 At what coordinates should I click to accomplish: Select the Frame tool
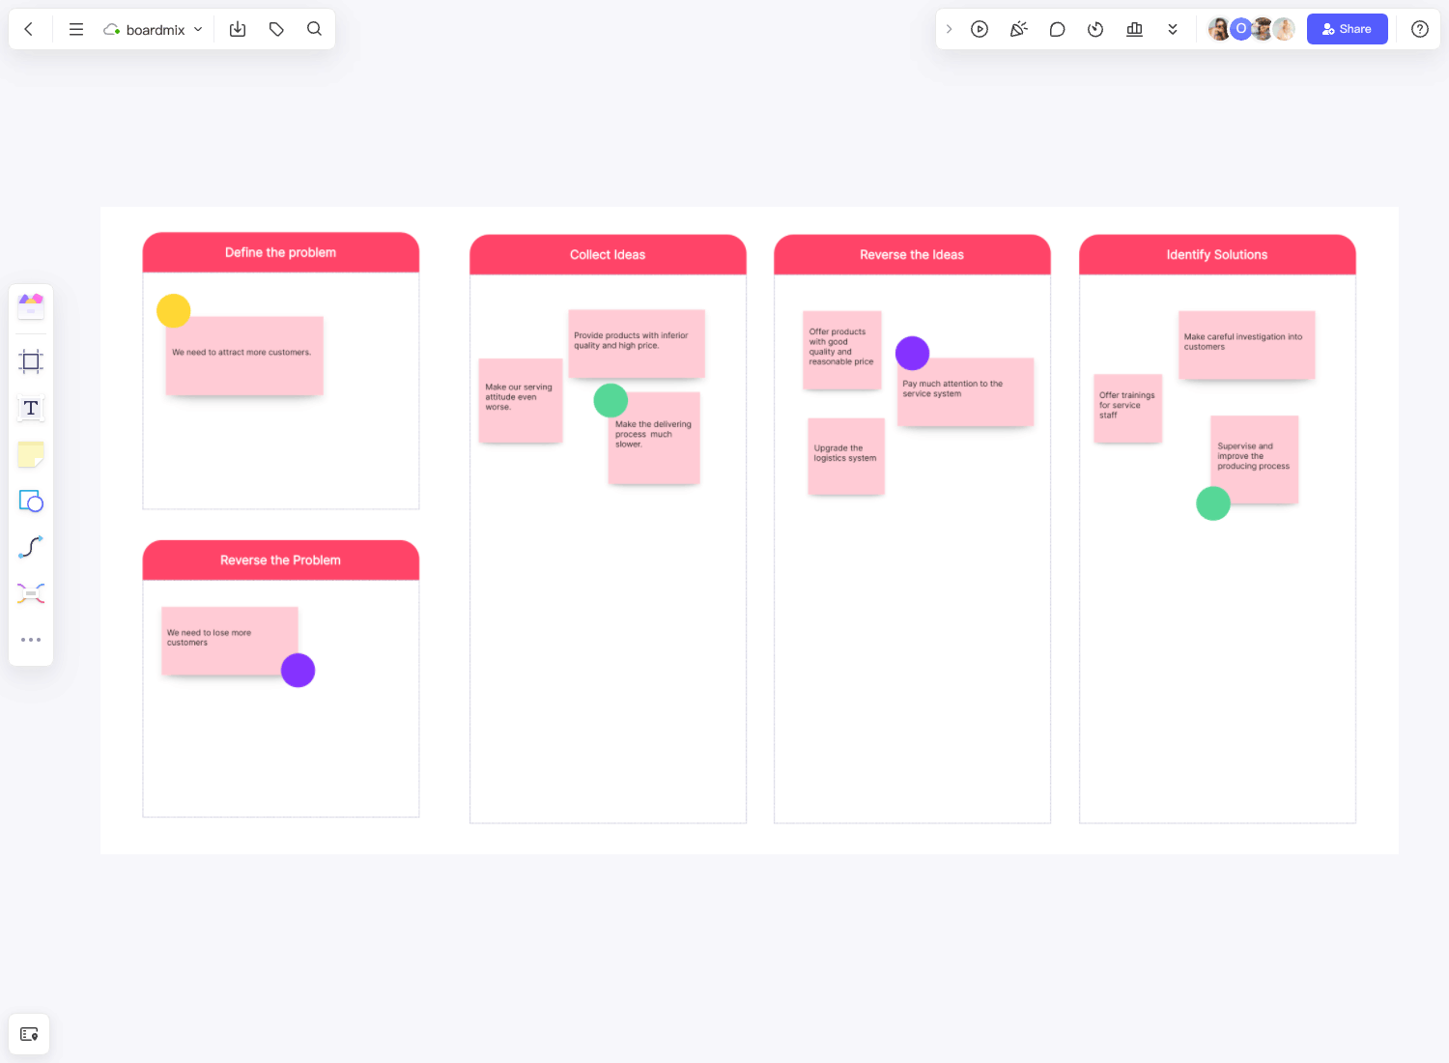click(31, 362)
